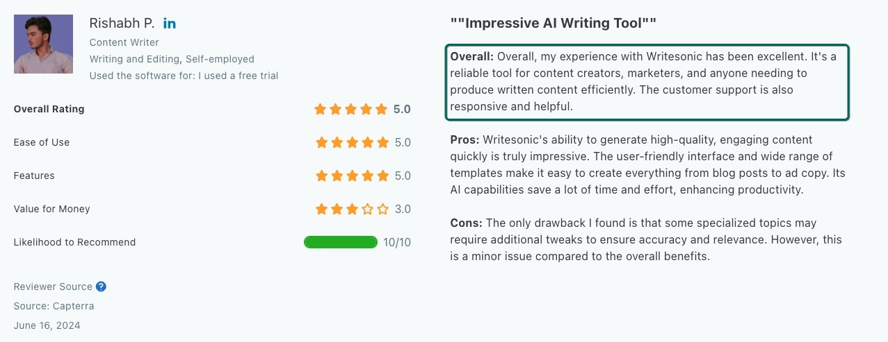Screen dimensions: 888x342
Task: Click the highlighted Overall review paragraph
Action: (x=647, y=82)
